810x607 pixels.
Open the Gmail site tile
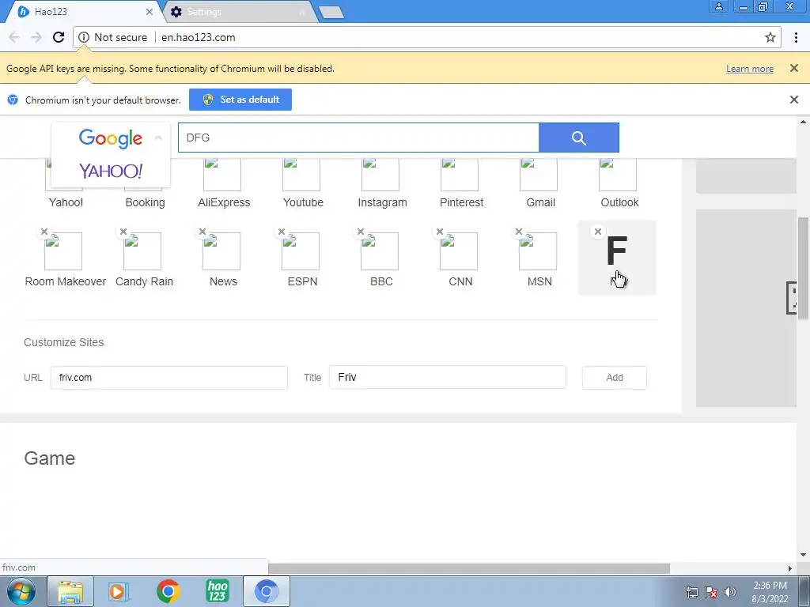(x=539, y=183)
